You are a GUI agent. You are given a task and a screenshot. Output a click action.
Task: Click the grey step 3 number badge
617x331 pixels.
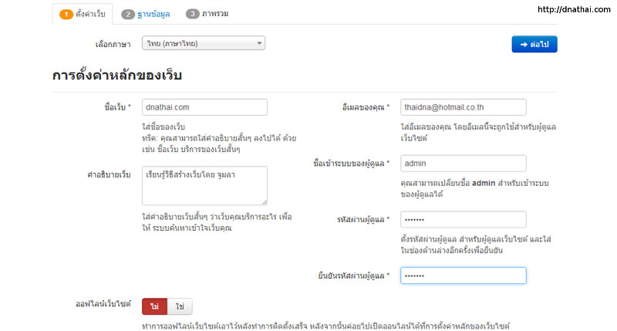click(192, 14)
